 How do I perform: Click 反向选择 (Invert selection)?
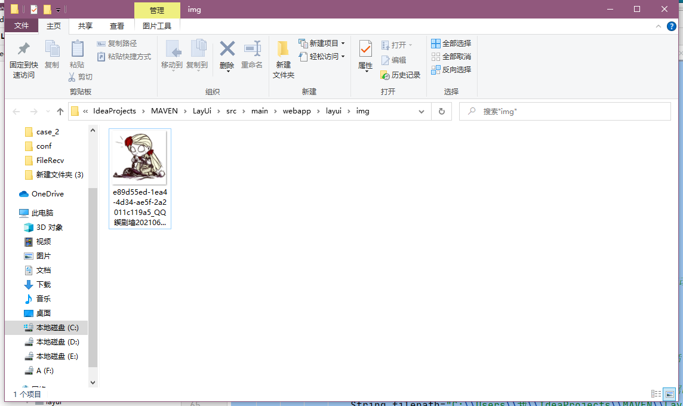451,70
